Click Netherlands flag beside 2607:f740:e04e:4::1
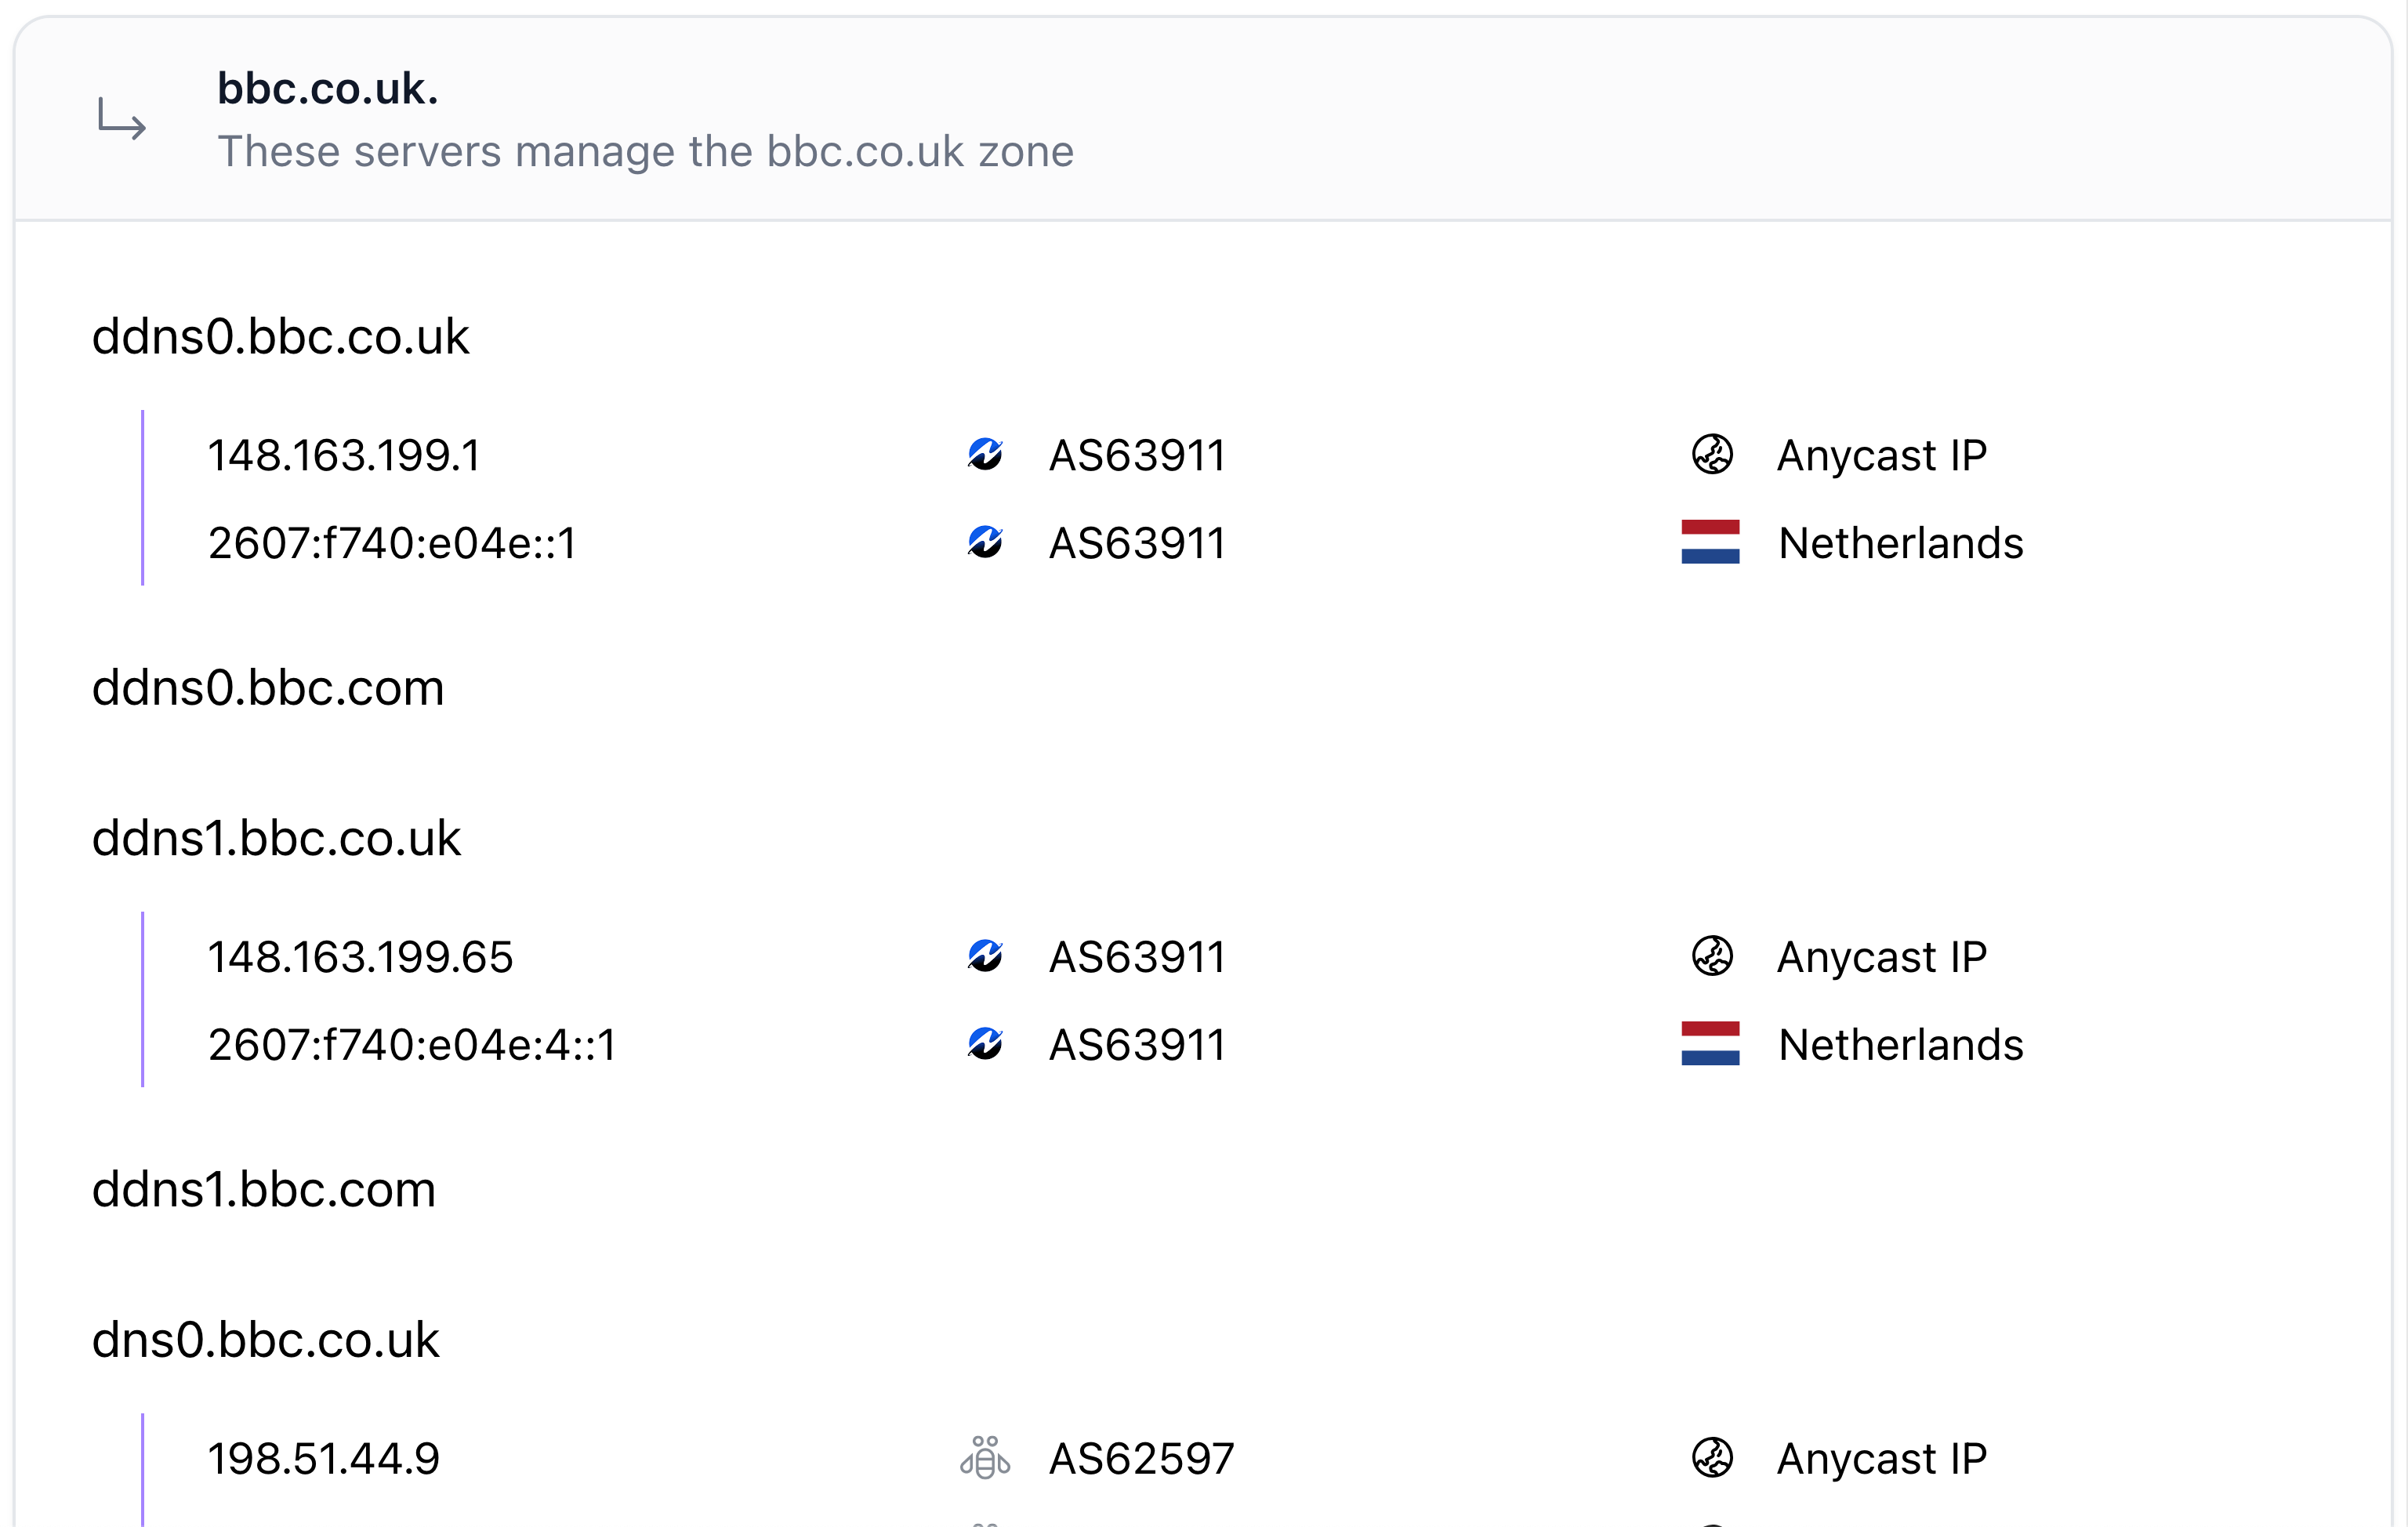The height and width of the screenshot is (1527, 2408). [1710, 1045]
